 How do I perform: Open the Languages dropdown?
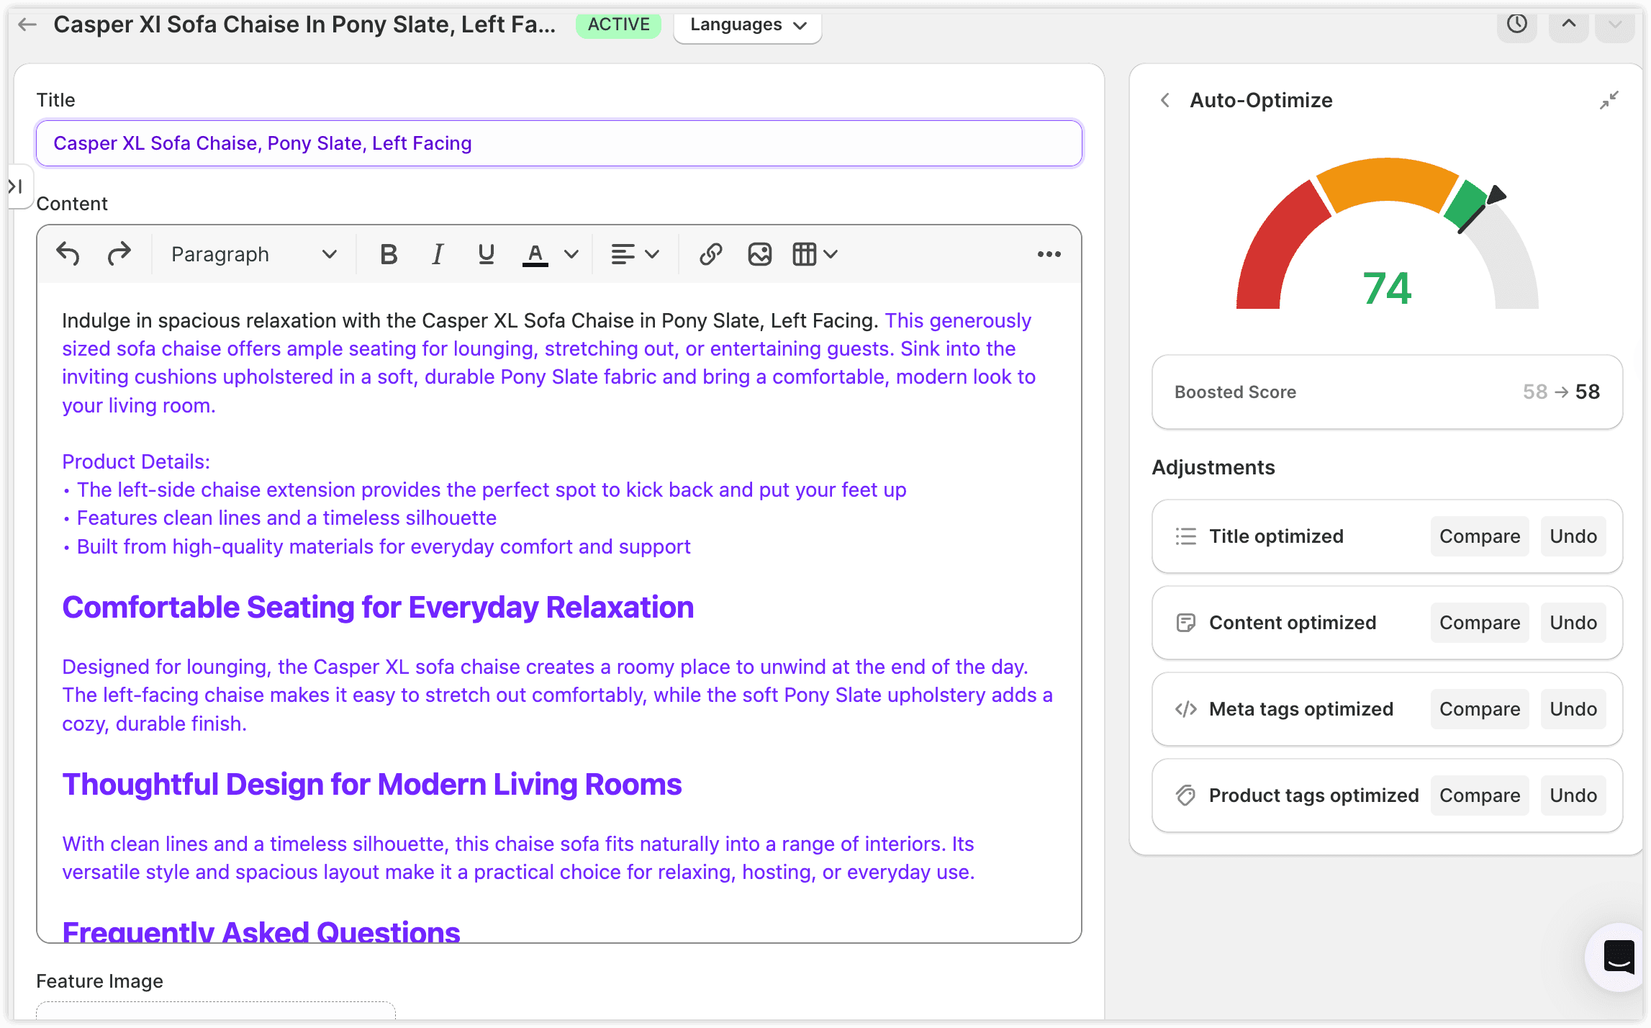click(748, 25)
